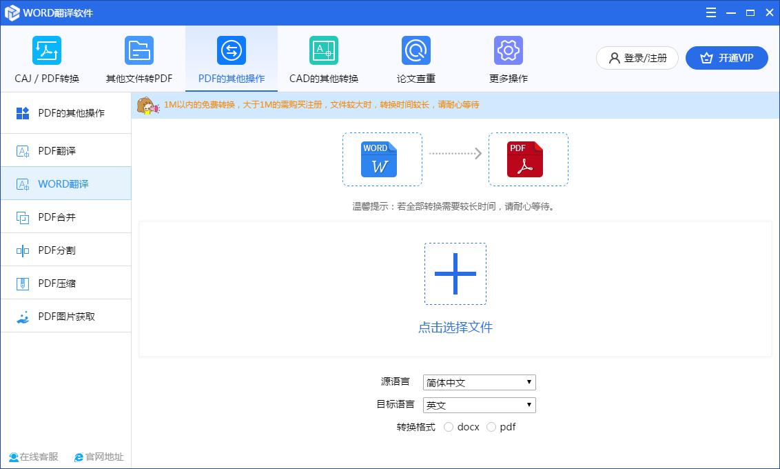Launch the 论文查重 plagiarism checker
Viewport: 780px width, 469px height.
coord(415,58)
